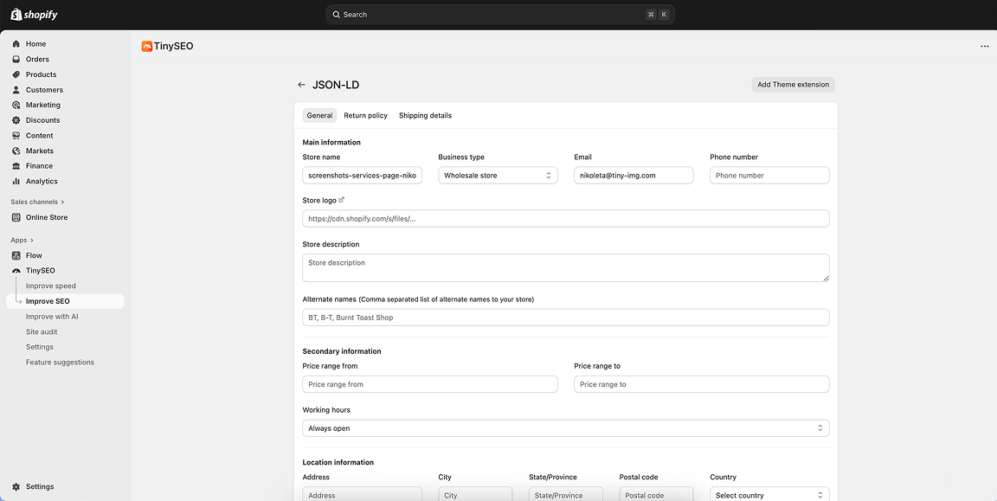Open Improve with AI menu item
997x501 pixels.
pos(52,317)
